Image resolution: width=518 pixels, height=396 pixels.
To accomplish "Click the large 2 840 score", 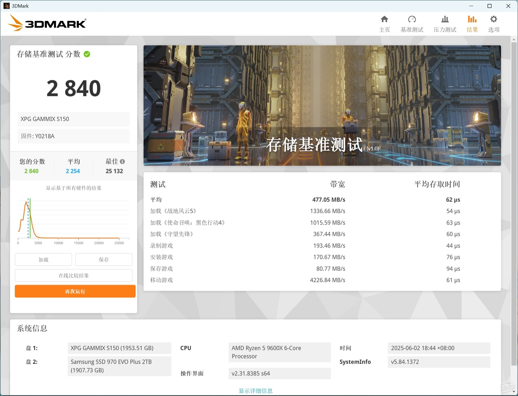I will (x=74, y=88).
